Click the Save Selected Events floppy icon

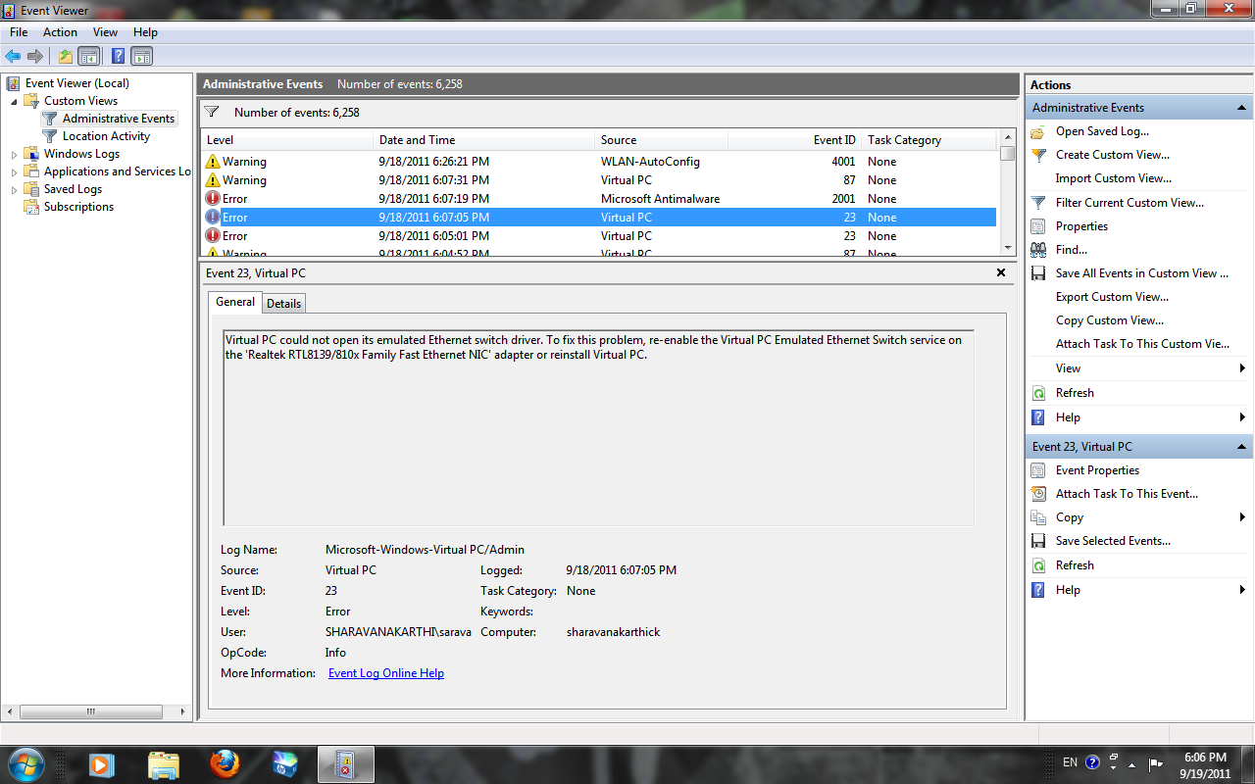tap(1038, 541)
